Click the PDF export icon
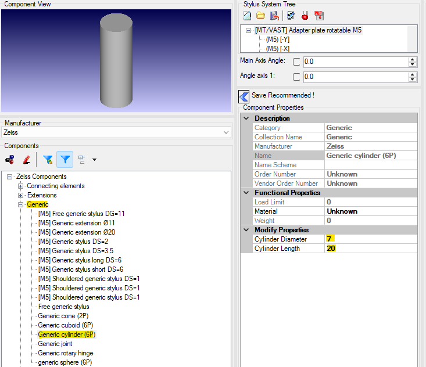This screenshot has height=367, width=426. tap(318, 16)
